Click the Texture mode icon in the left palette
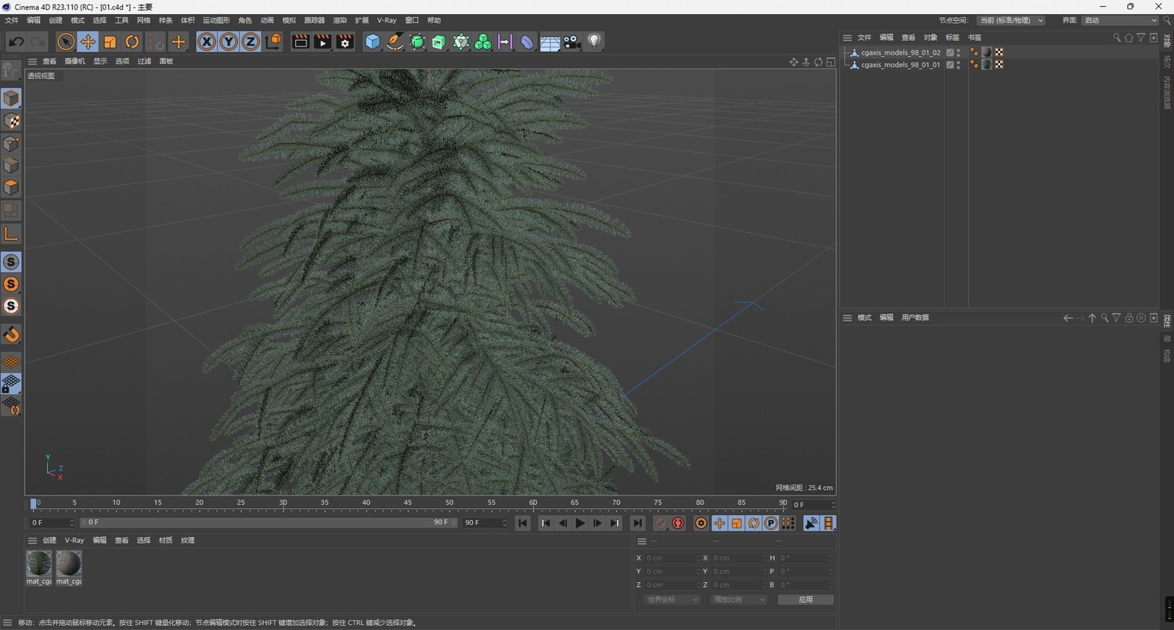The image size is (1174, 630). pos(12,121)
